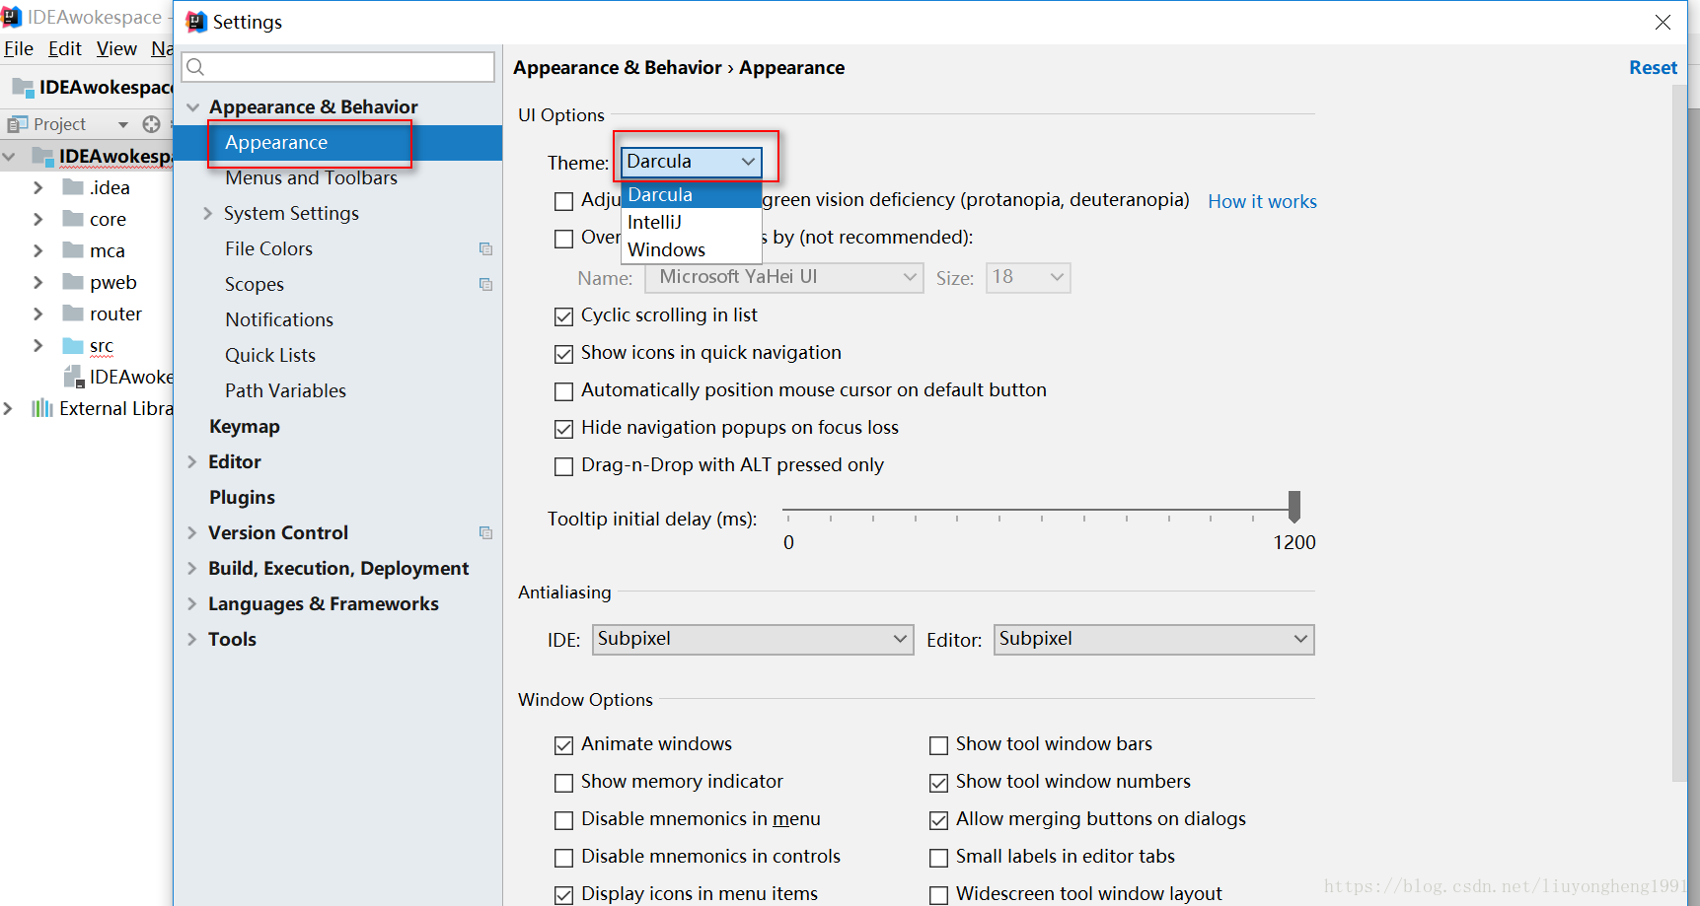Open the Editor antialiasing dropdown
Screen dimensions: 1700x906
[1153, 639]
